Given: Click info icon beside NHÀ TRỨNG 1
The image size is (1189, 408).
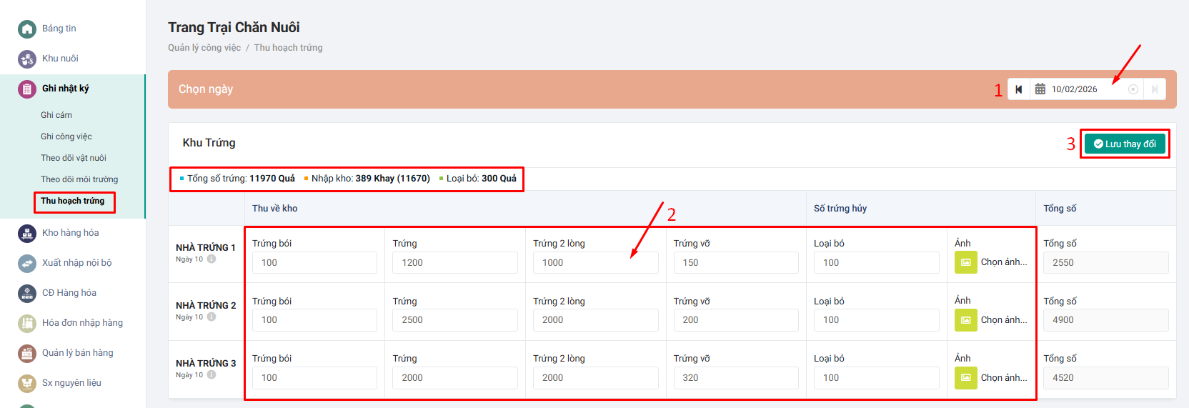Looking at the screenshot, I should click(x=212, y=259).
